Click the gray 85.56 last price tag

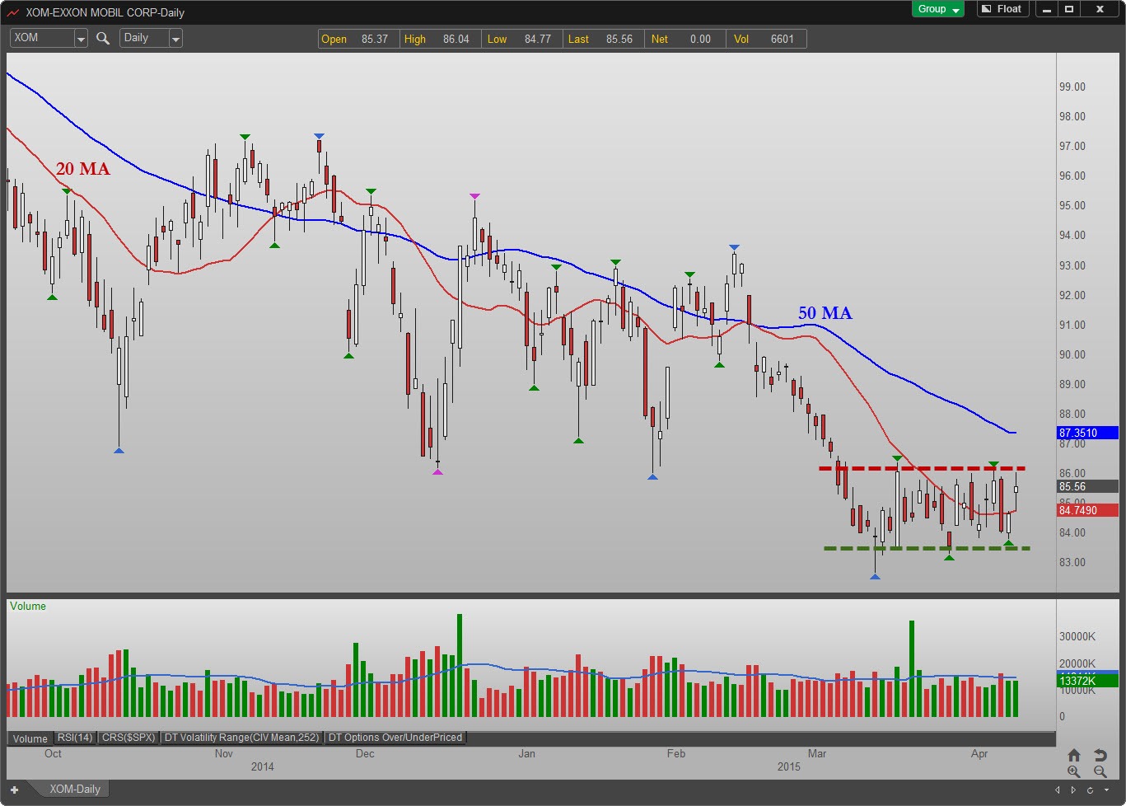[1087, 486]
